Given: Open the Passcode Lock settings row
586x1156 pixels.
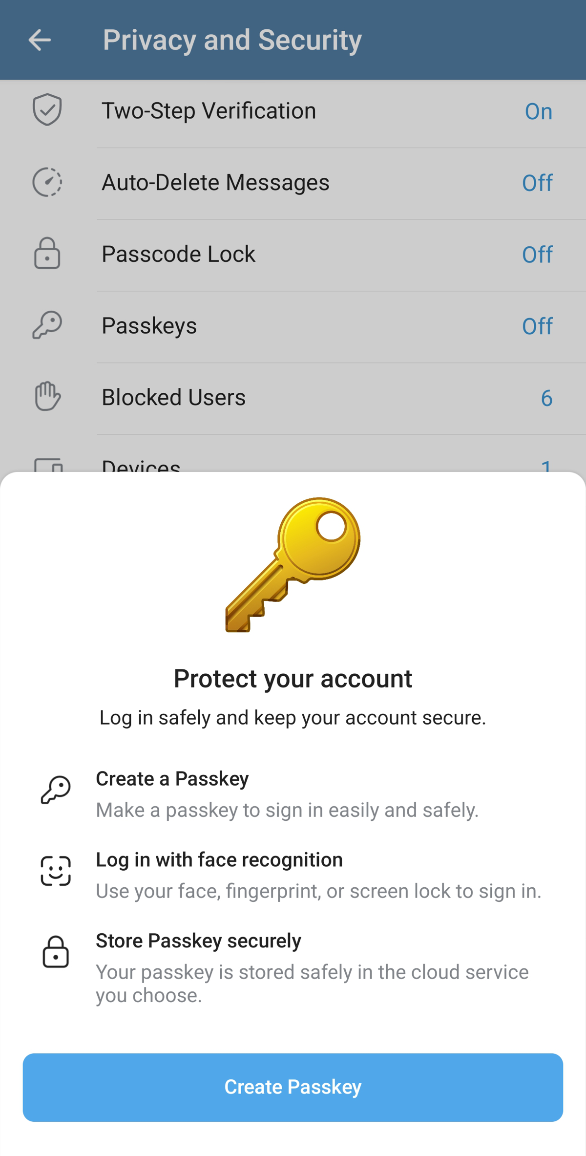Looking at the screenshot, I should 293,254.
